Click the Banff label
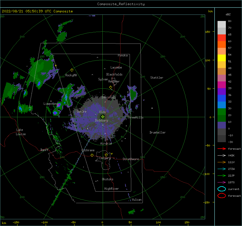 (x=44, y=150)
